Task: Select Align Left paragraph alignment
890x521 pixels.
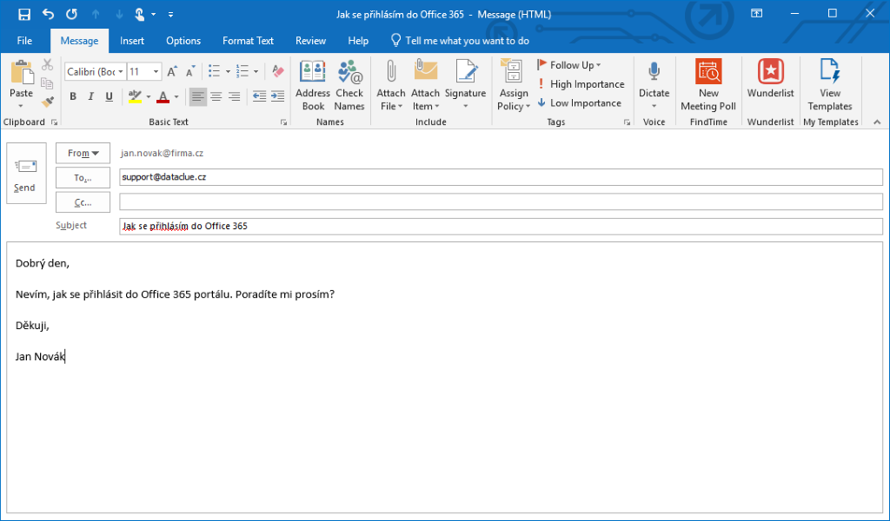Action: pos(197,97)
